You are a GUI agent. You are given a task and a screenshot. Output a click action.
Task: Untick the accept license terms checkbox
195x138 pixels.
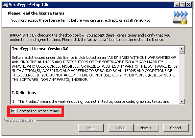tap(13, 111)
